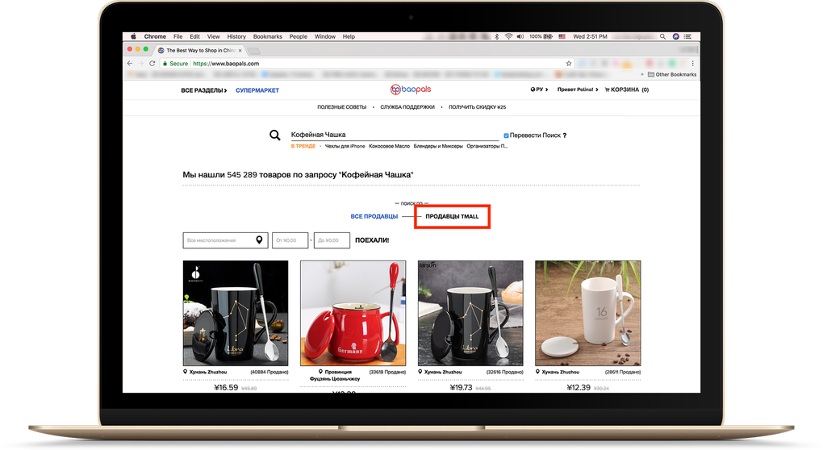Open Chrome three-dot menu
The width and height of the screenshot is (823, 450).
[693, 64]
